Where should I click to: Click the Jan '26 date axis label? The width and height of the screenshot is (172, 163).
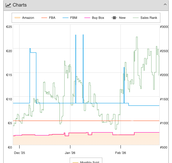coord(70,153)
